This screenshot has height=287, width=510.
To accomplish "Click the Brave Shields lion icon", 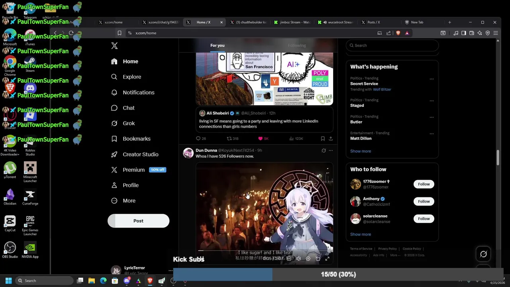I will [x=398, y=33].
